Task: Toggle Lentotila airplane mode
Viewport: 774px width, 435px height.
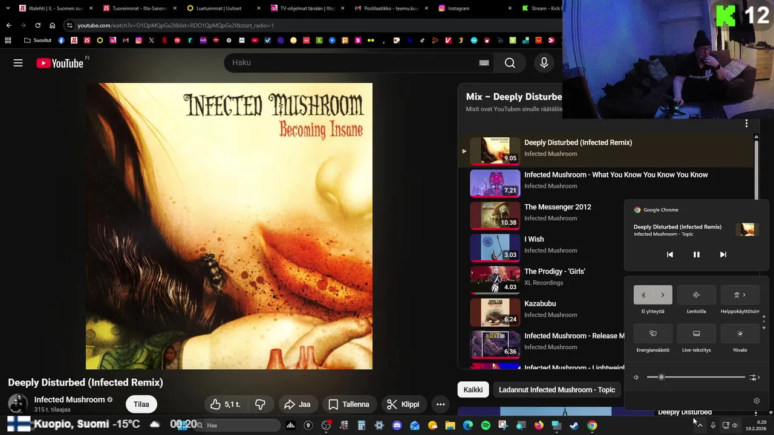Action: click(697, 295)
